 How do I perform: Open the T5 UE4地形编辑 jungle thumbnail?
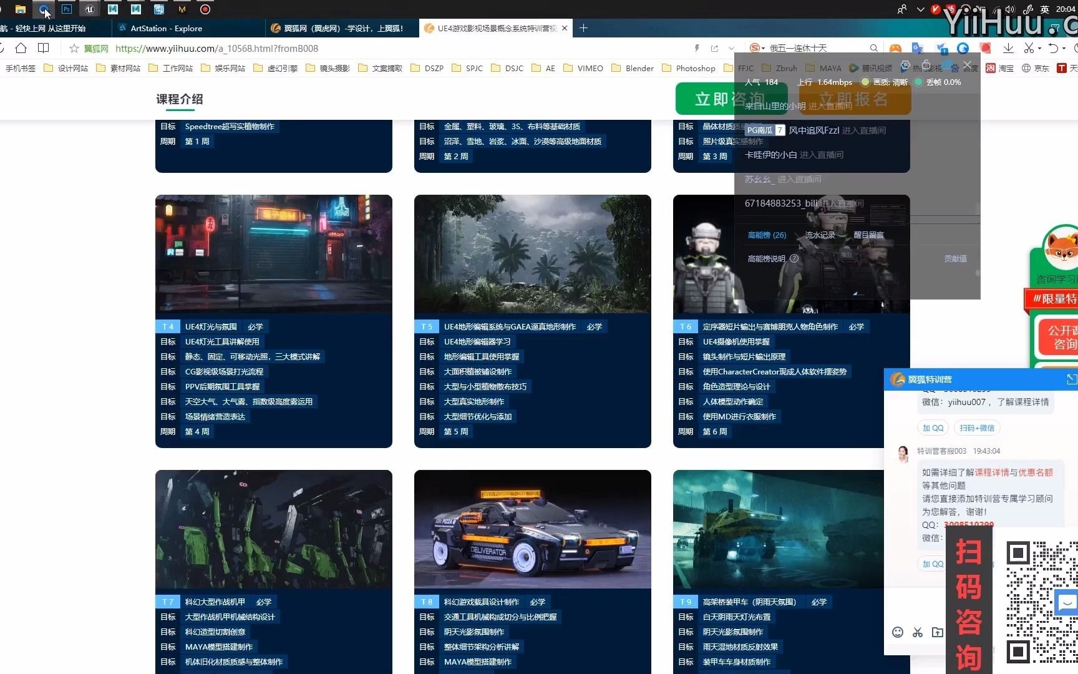click(533, 254)
